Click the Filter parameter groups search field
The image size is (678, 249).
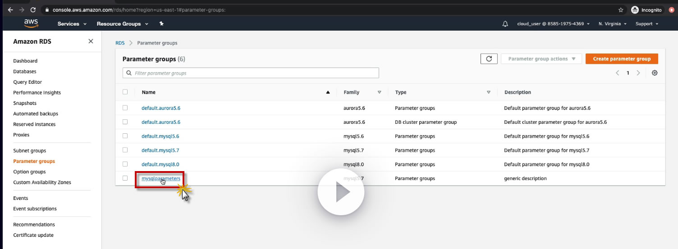click(251, 73)
